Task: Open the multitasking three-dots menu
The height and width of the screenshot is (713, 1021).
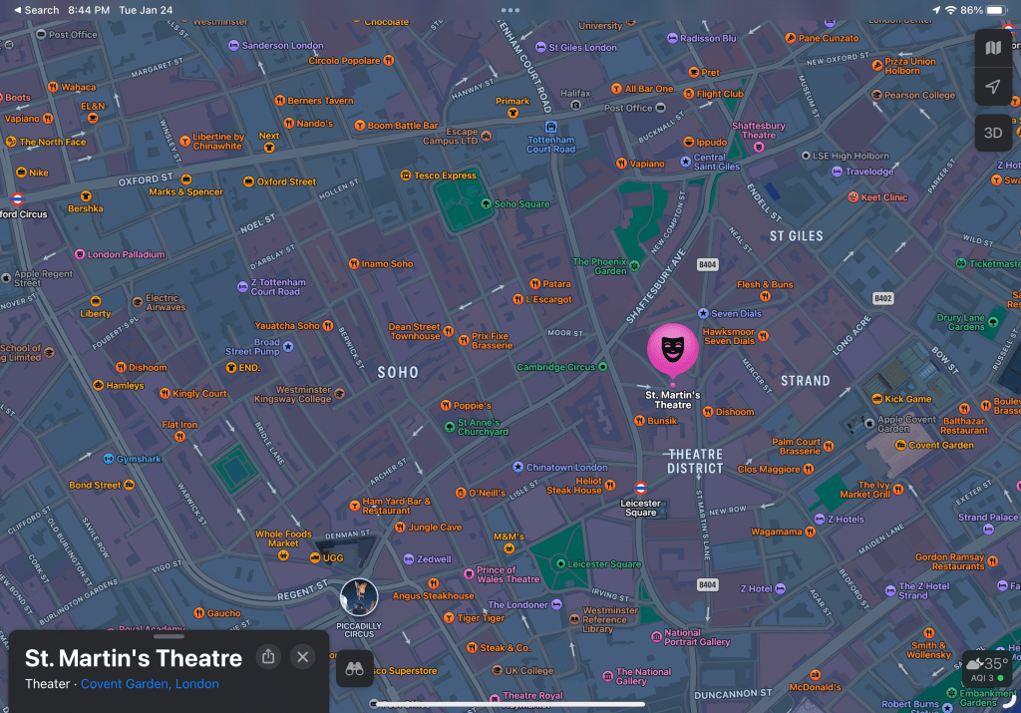Action: [510, 10]
